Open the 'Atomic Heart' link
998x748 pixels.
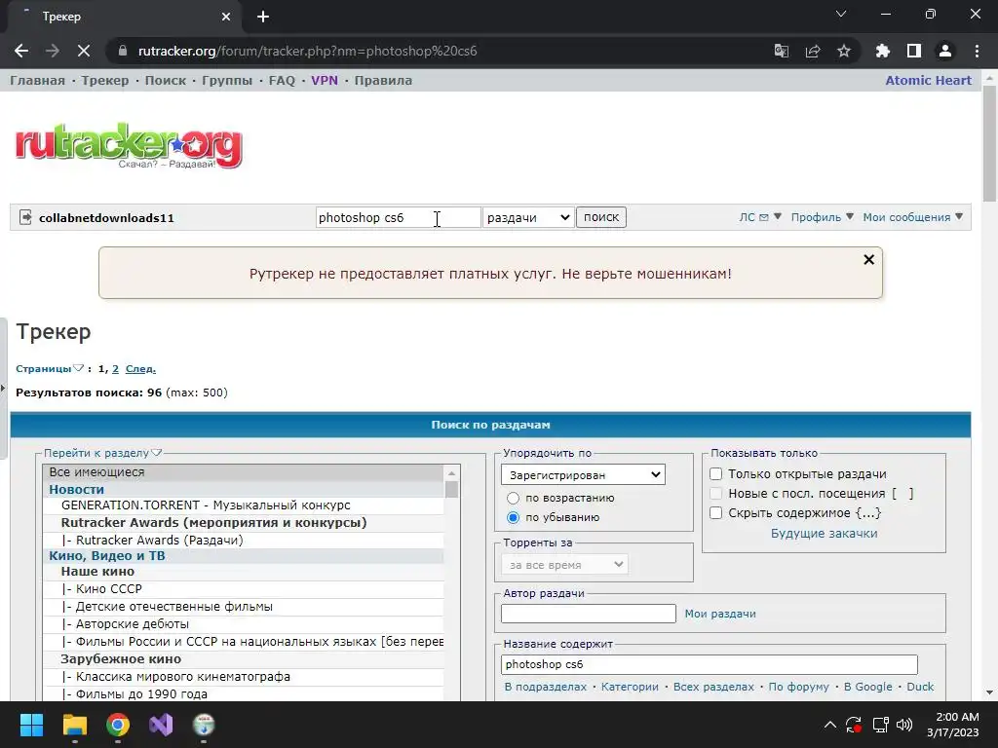click(x=929, y=80)
